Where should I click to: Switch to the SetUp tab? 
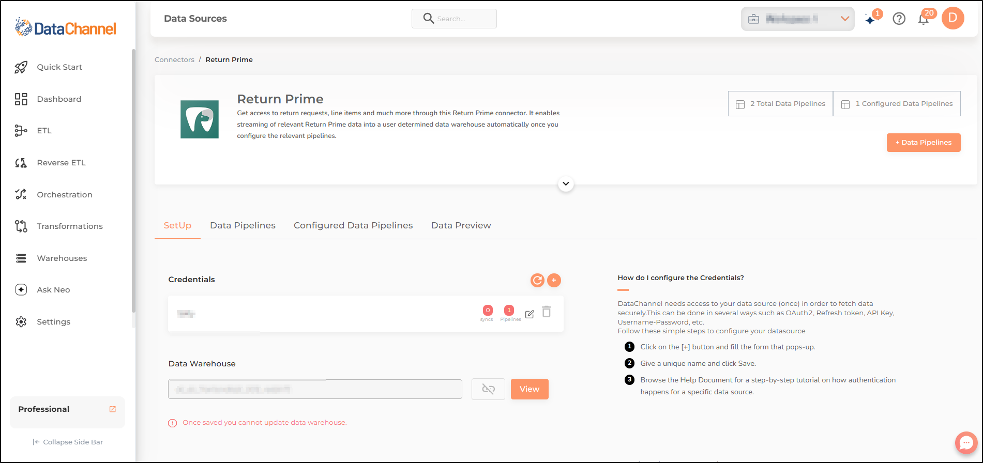point(177,226)
